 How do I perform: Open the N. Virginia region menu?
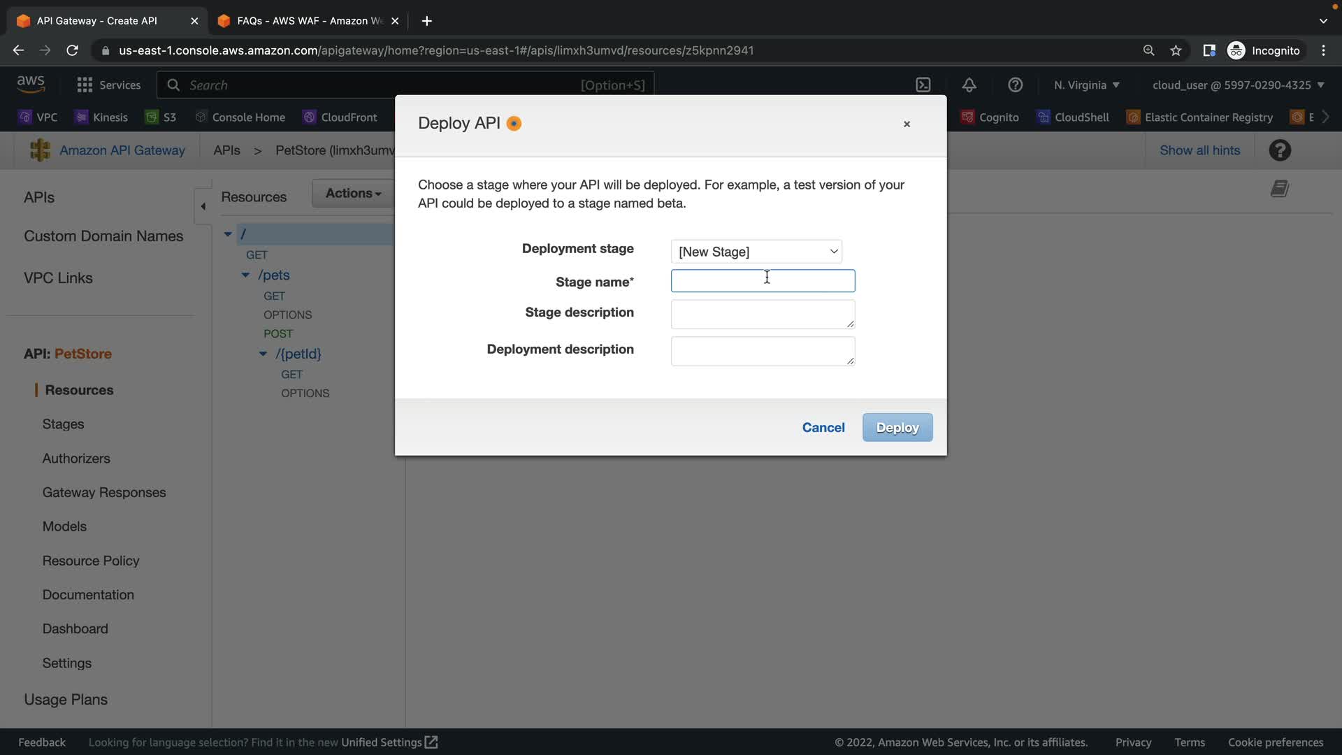click(x=1086, y=85)
